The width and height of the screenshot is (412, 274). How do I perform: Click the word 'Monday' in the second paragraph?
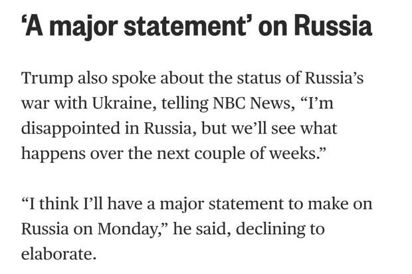point(127,230)
